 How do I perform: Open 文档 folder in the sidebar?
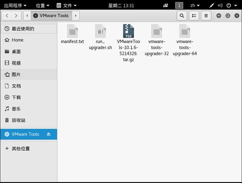29,86
